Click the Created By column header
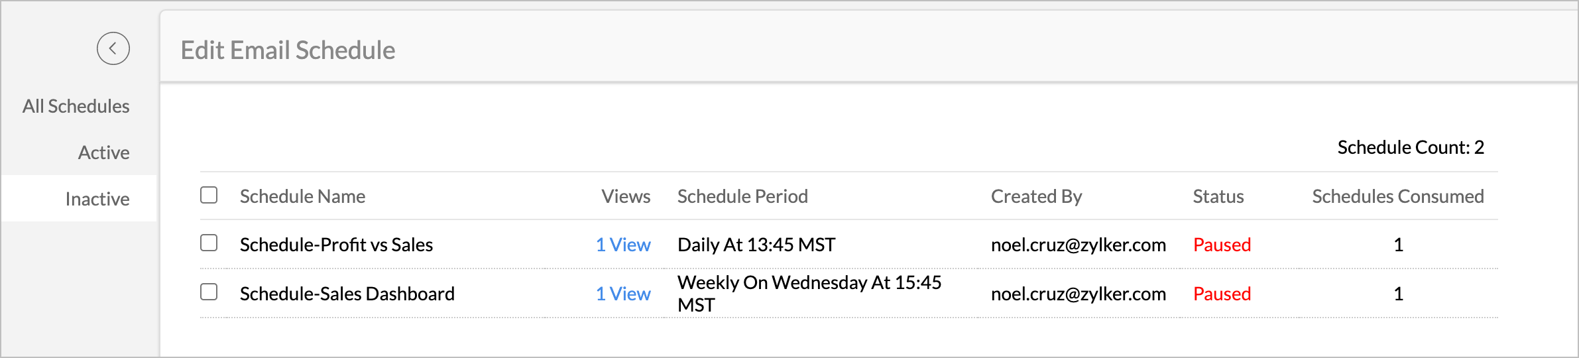This screenshot has height=358, width=1579. pyautogui.click(x=1036, y=196)
